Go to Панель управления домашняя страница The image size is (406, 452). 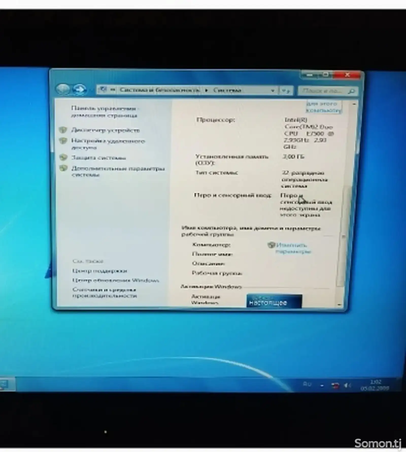105,112
